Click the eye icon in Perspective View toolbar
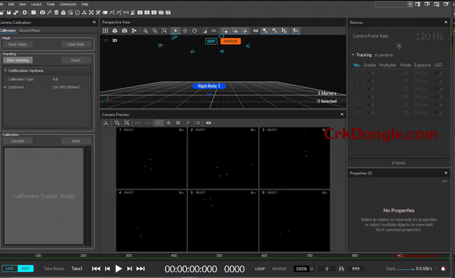The width and height of the screenshot is (455, 278). tap(256, 31)
